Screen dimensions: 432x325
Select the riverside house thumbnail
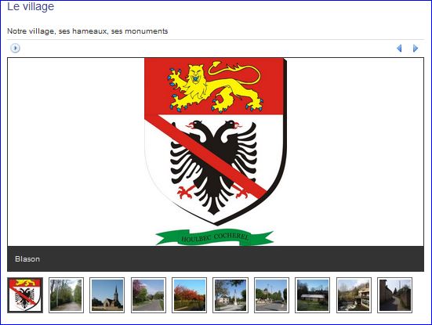coord(354,295)
